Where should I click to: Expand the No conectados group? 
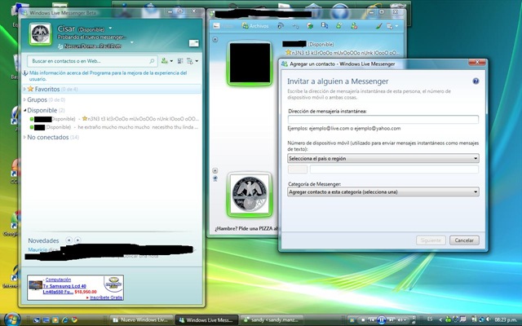point(24,137)
